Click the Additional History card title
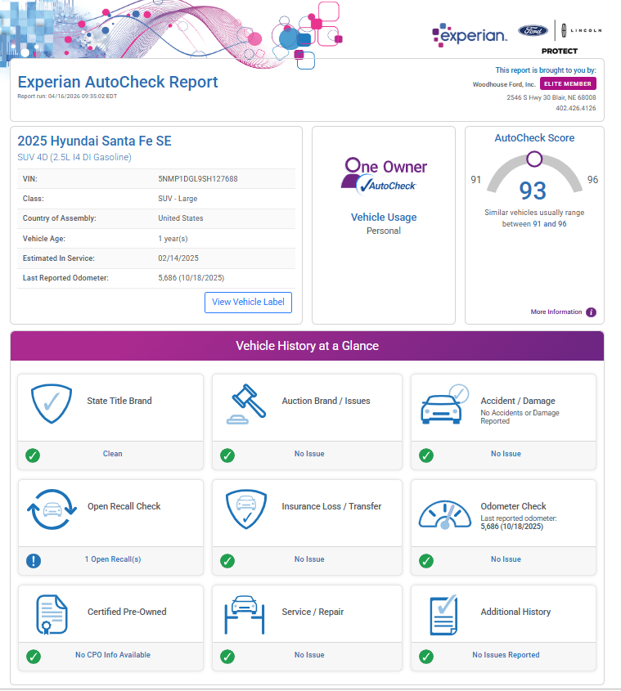Viewport: 621px width, 691px height. [x=515, y=612]
